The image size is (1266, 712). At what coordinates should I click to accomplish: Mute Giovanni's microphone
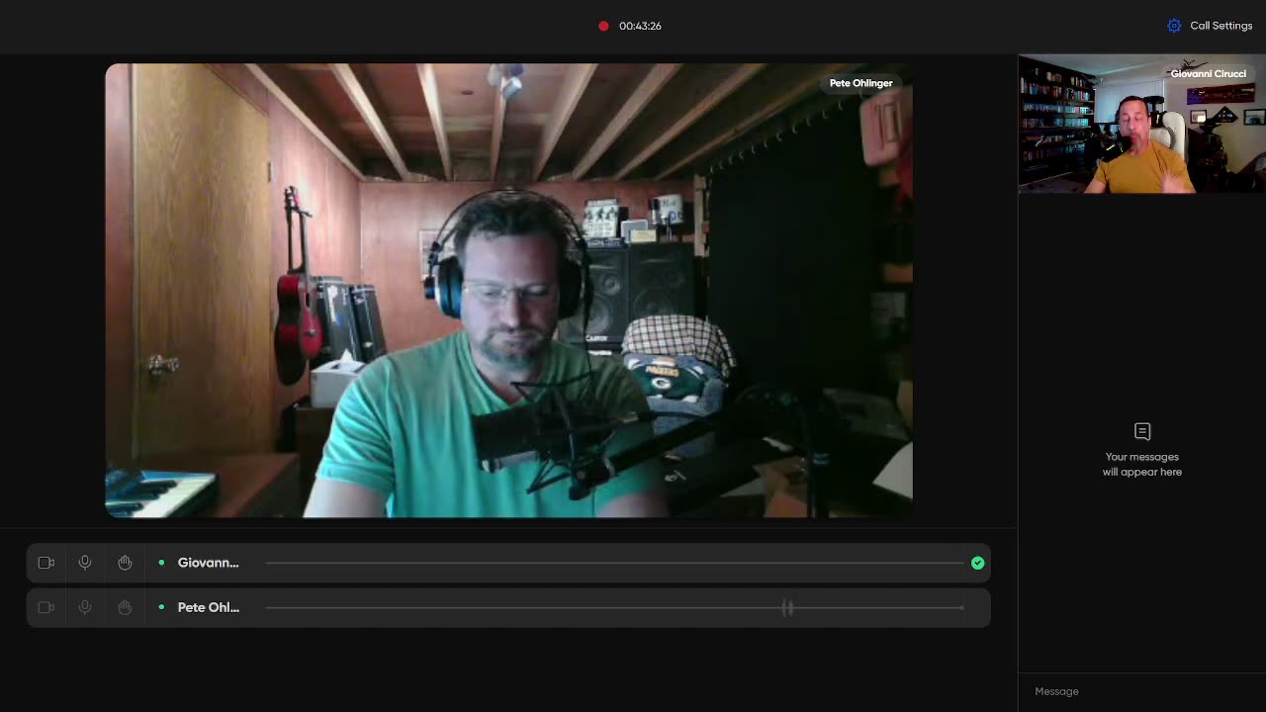coord(85,563)
